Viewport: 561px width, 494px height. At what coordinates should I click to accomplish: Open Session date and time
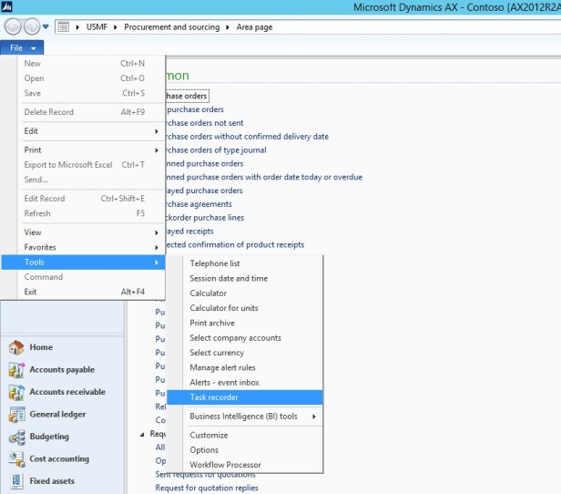coord(229,279)
